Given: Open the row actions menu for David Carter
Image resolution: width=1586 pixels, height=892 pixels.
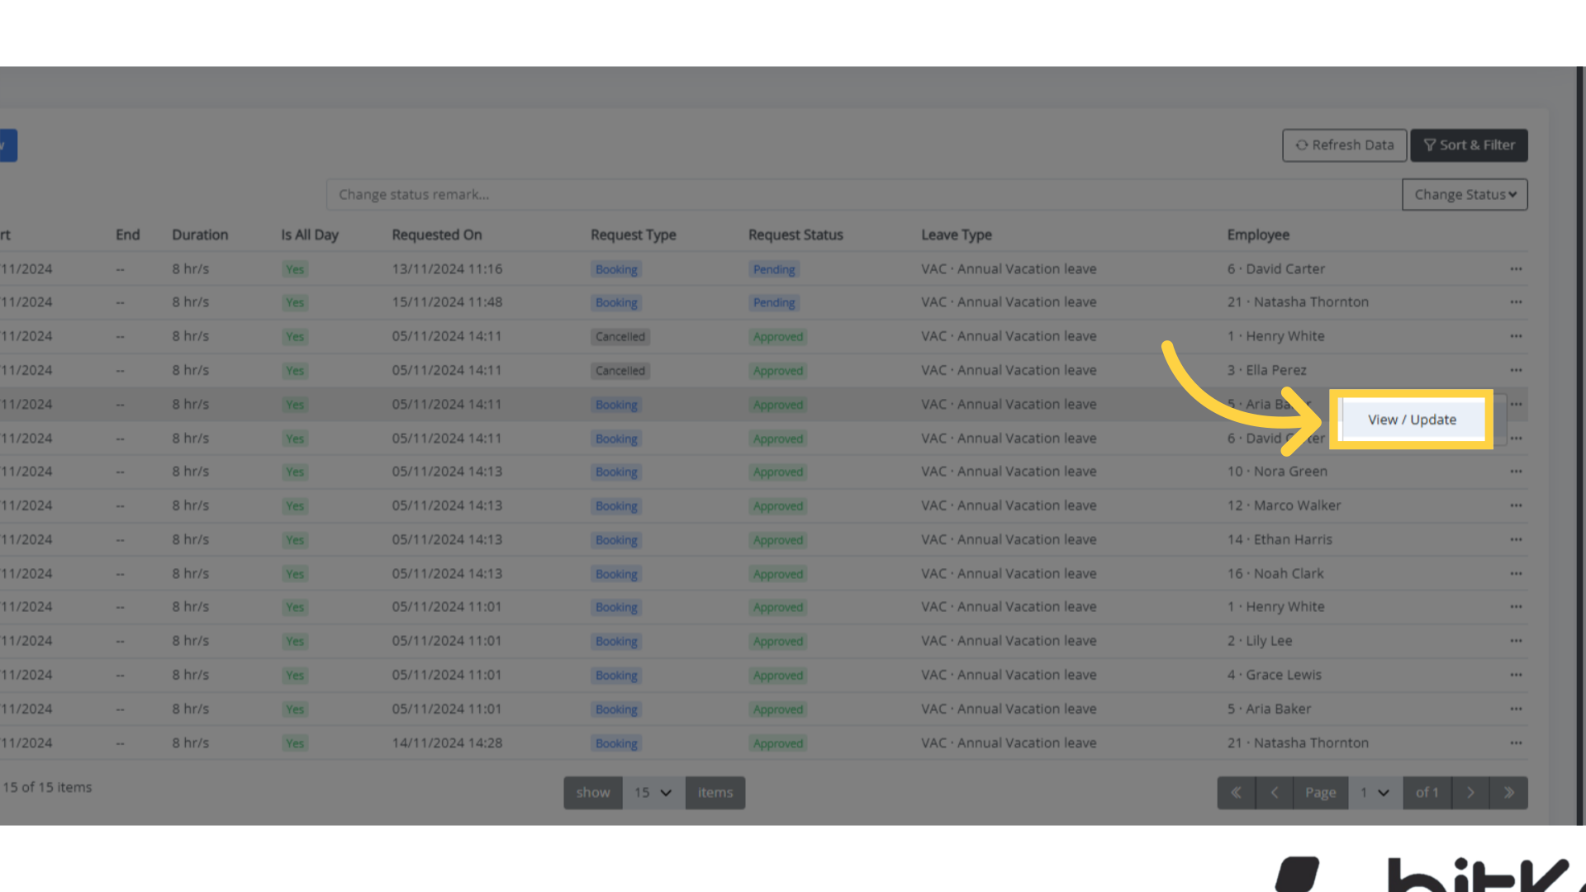Looking at the screenshot, I should (x=1517, y=268).
